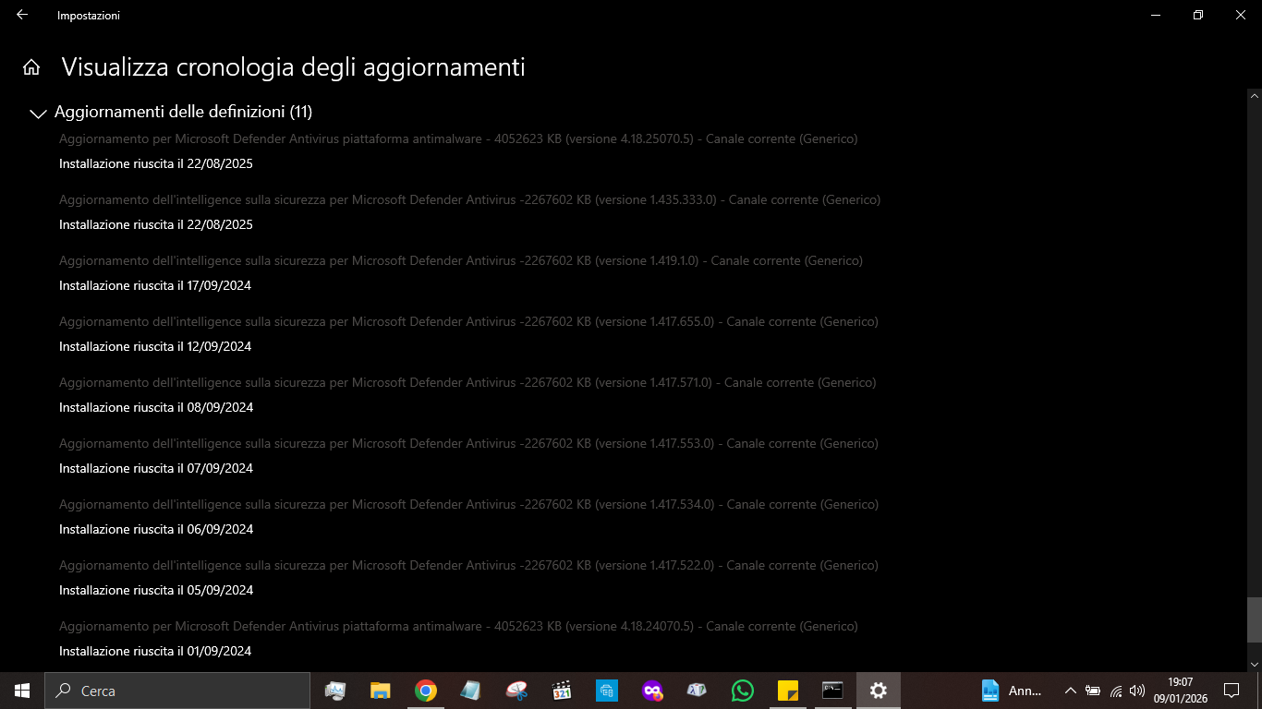Open the purple mask app taskbar icon

(652, 691)
